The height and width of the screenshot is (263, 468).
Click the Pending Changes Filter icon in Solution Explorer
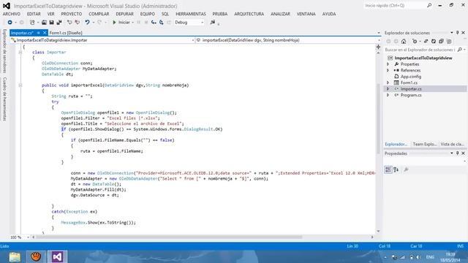pos(415,42)
